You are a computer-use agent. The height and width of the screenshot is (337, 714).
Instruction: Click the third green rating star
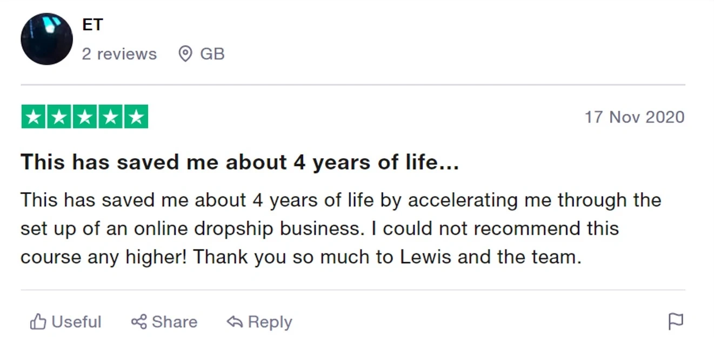click(x=84, y=117)
